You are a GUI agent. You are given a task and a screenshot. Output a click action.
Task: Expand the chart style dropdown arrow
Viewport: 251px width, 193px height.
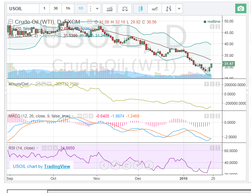179,9
